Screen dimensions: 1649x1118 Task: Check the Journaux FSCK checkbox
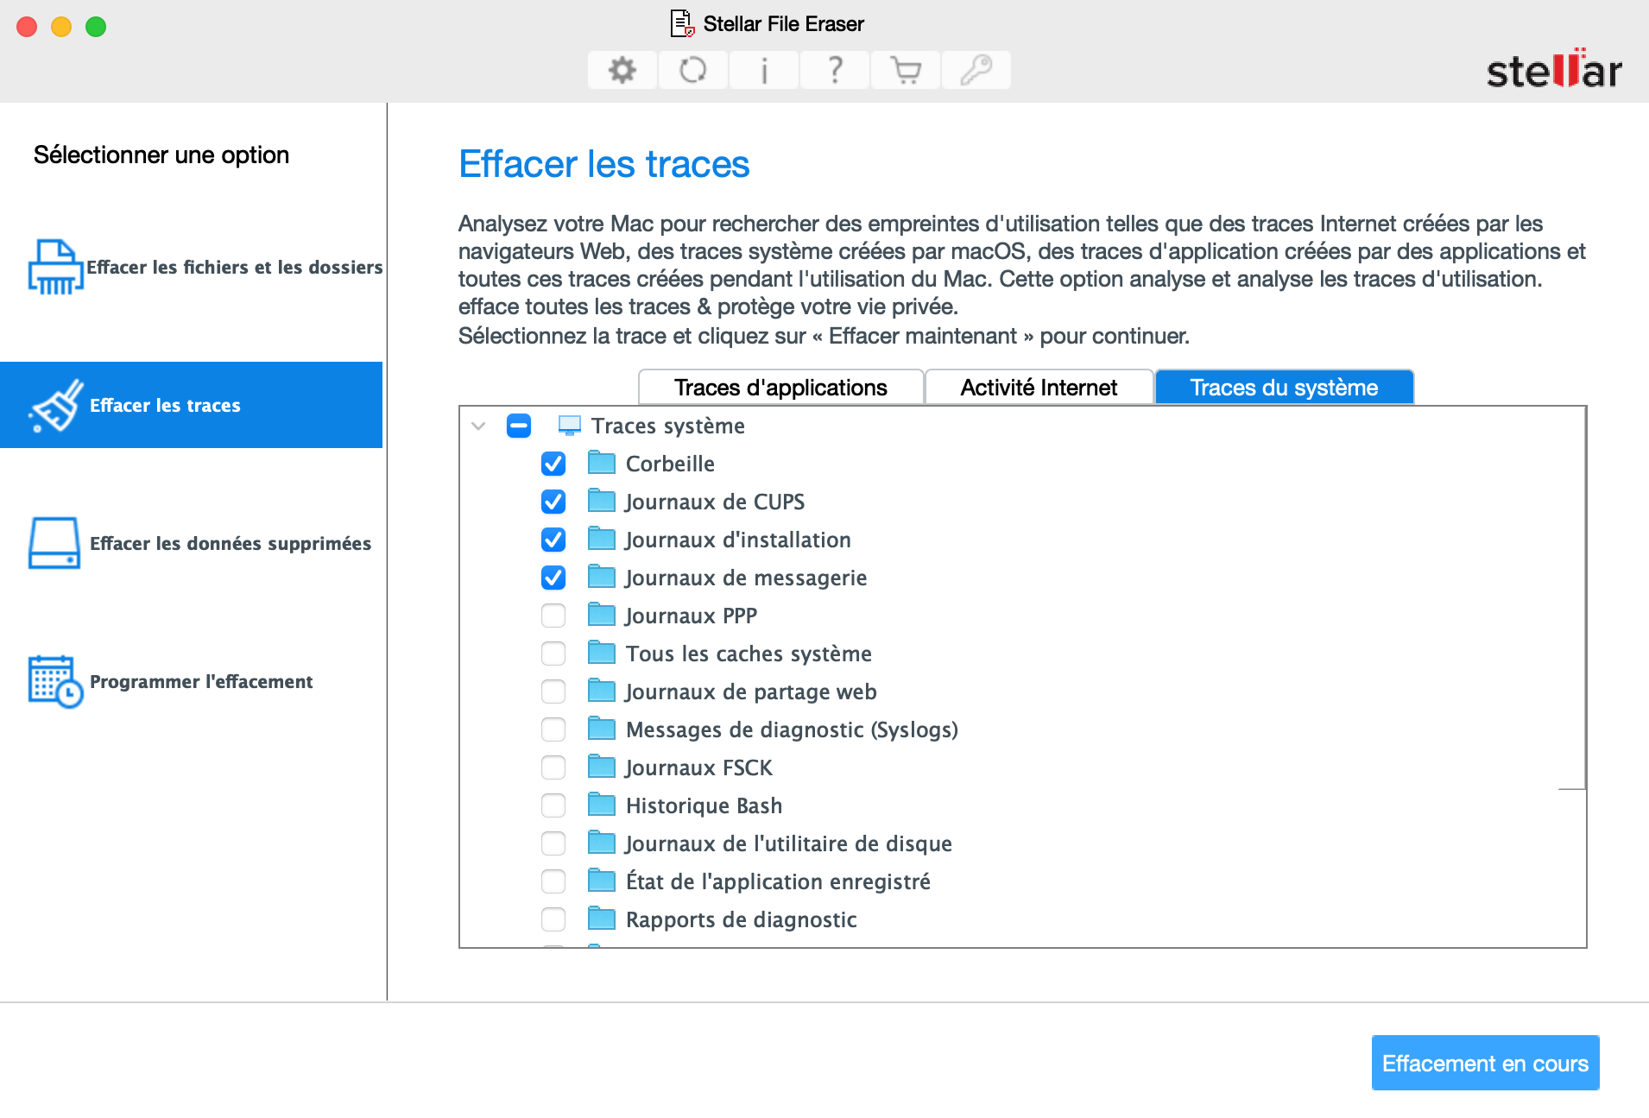coord(553,767)
